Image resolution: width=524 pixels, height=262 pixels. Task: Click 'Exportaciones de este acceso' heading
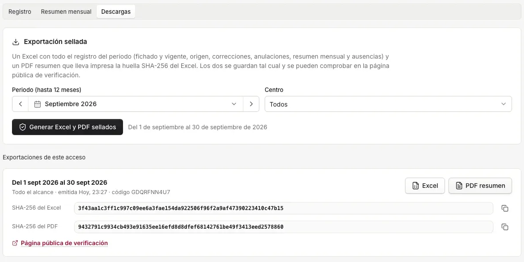pos(44,157)
